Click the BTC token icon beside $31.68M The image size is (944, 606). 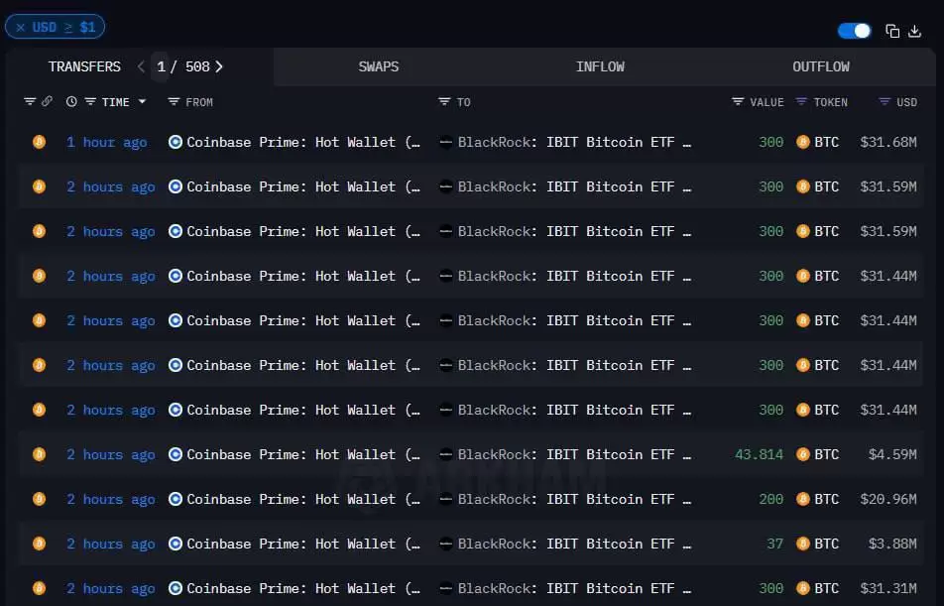click(x=802, y=142)
